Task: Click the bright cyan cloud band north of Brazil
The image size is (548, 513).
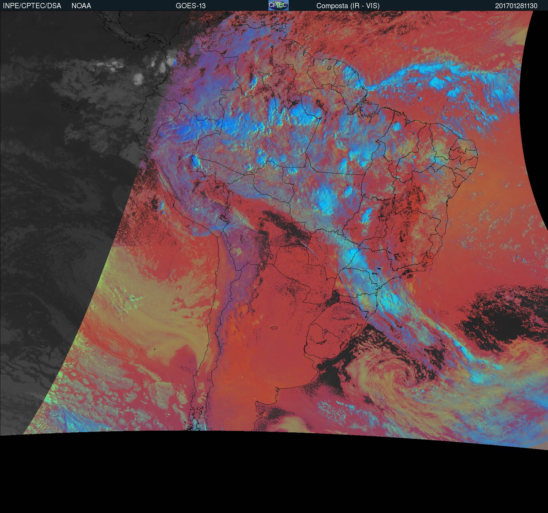Action: coord(440,79)
